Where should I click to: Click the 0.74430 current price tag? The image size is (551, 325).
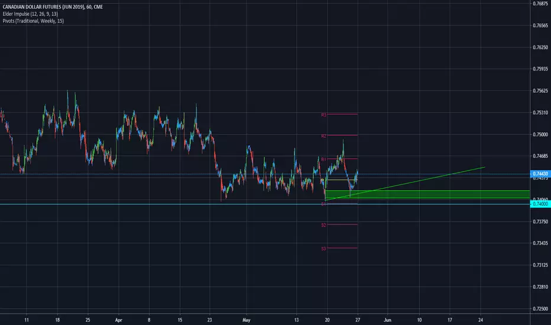point(540,174)
